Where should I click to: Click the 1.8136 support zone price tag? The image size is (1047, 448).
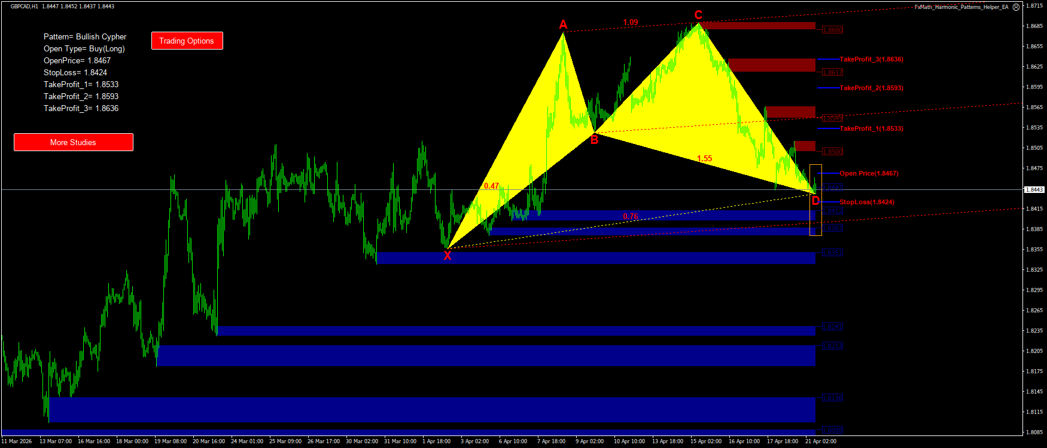(832, 398)
